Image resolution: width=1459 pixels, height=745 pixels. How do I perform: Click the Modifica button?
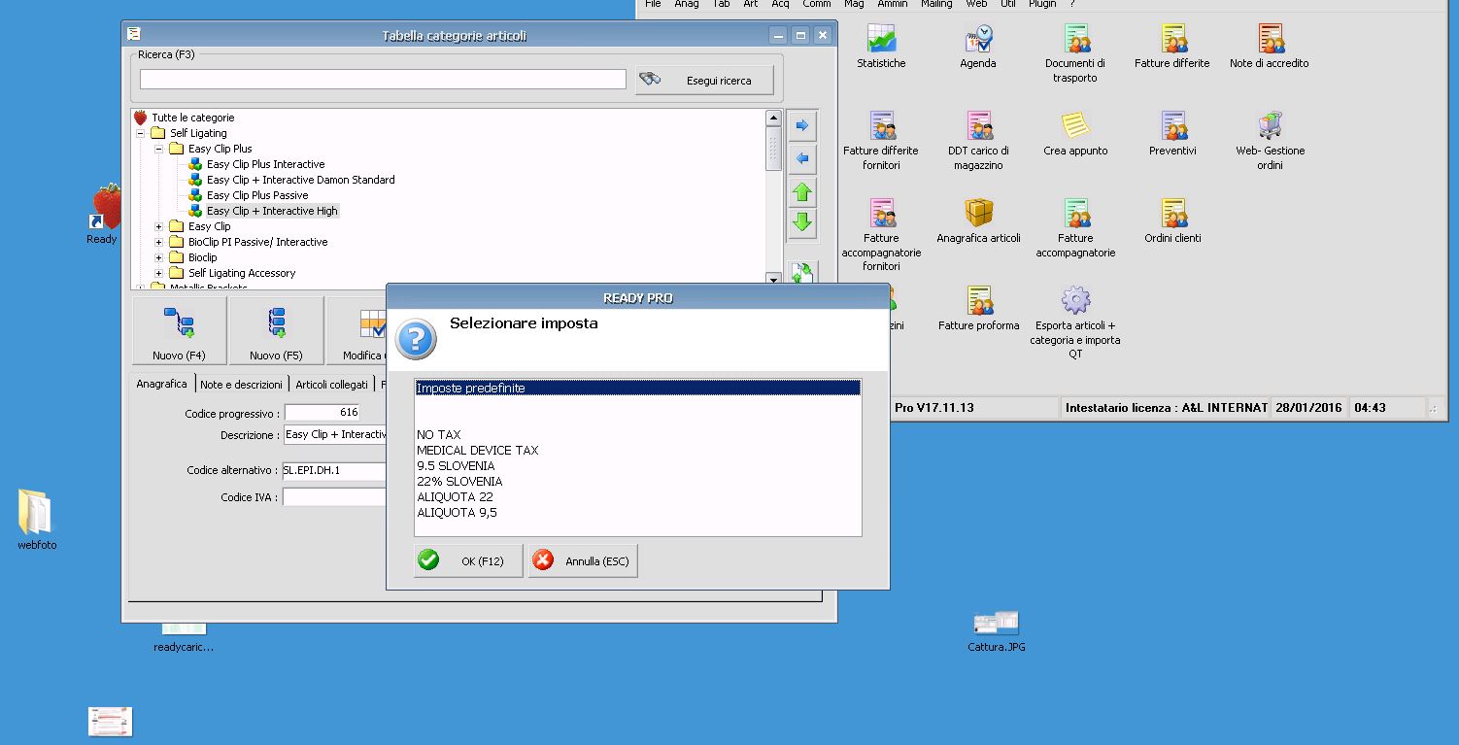(x=356, y=331)
